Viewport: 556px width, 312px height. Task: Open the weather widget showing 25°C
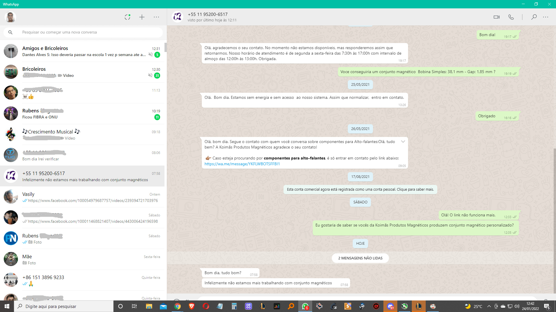click(473, 306)
